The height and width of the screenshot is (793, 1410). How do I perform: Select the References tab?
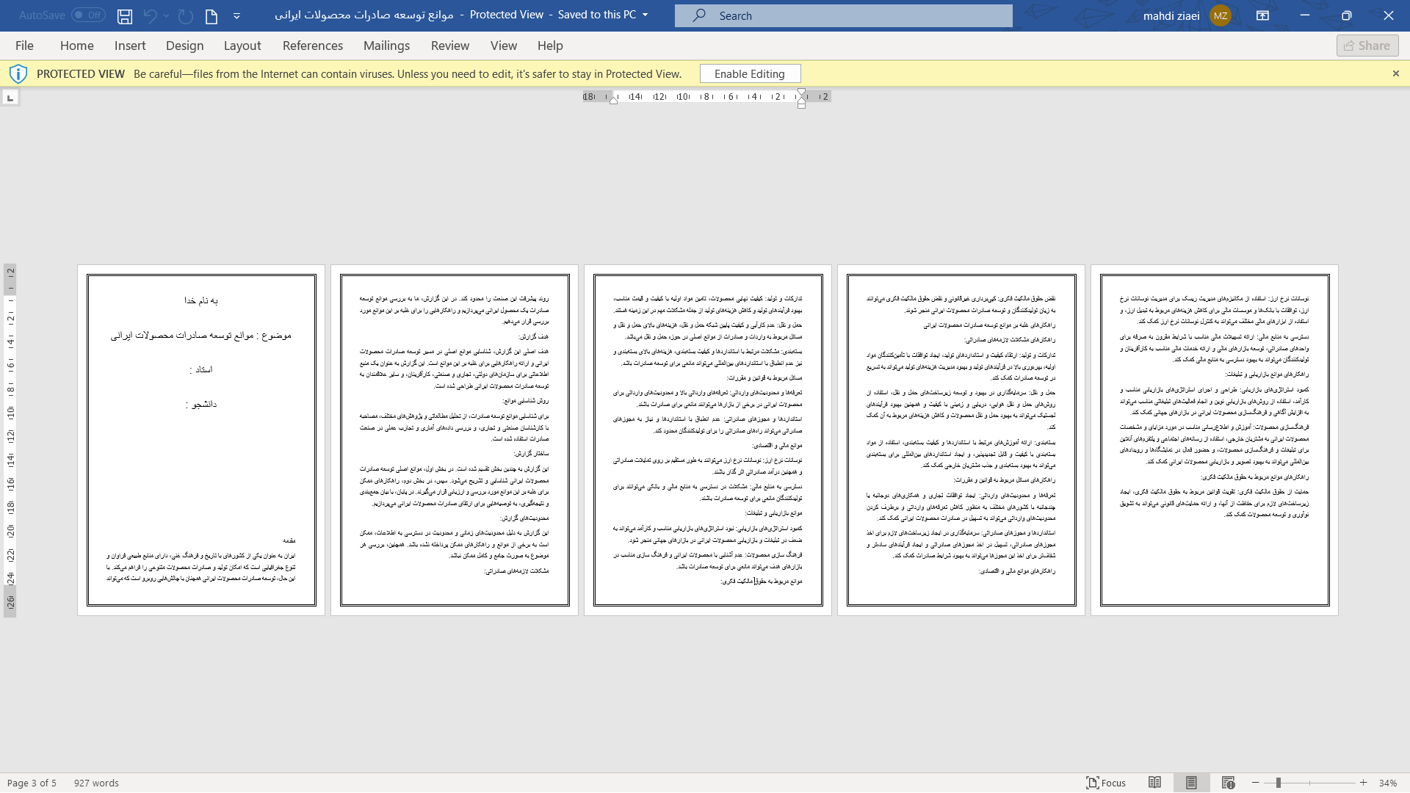coord(313,46)
